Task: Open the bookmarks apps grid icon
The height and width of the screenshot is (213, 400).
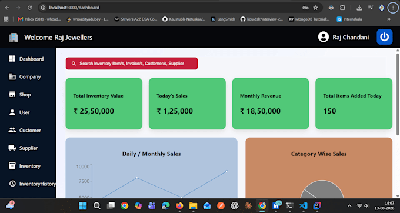Action: 6,19
